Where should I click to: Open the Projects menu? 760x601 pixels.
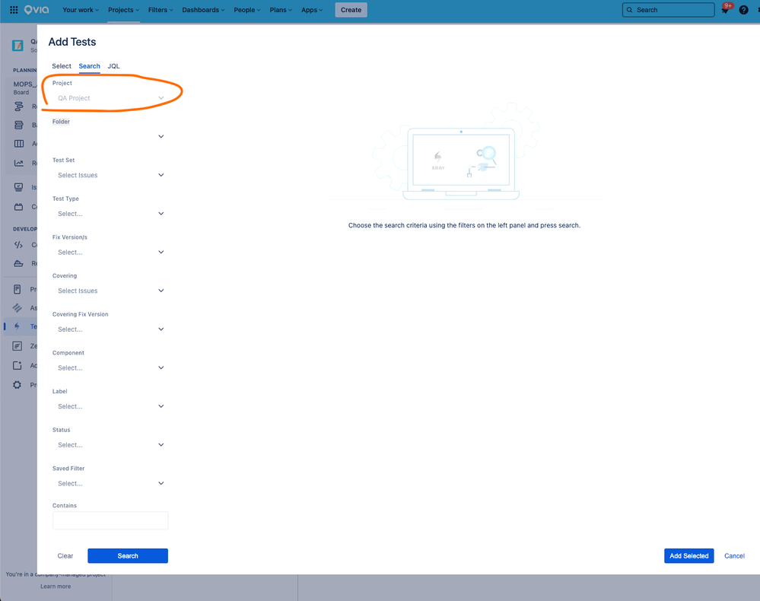coord(123,10)
